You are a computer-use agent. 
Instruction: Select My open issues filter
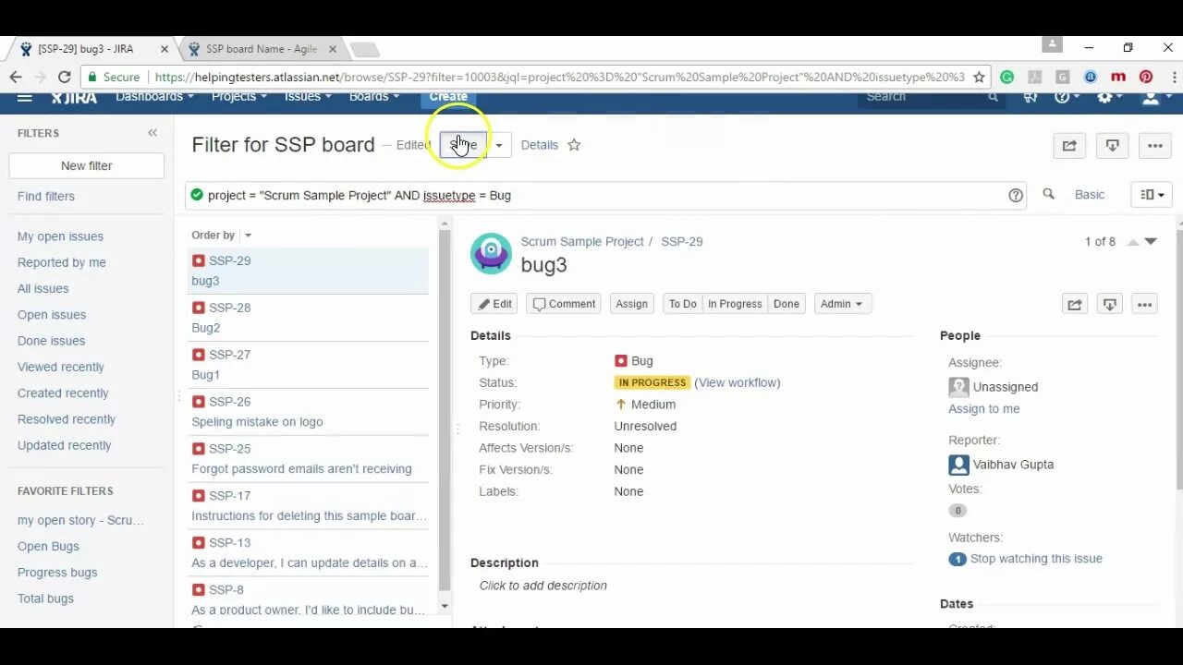[60, 236]
